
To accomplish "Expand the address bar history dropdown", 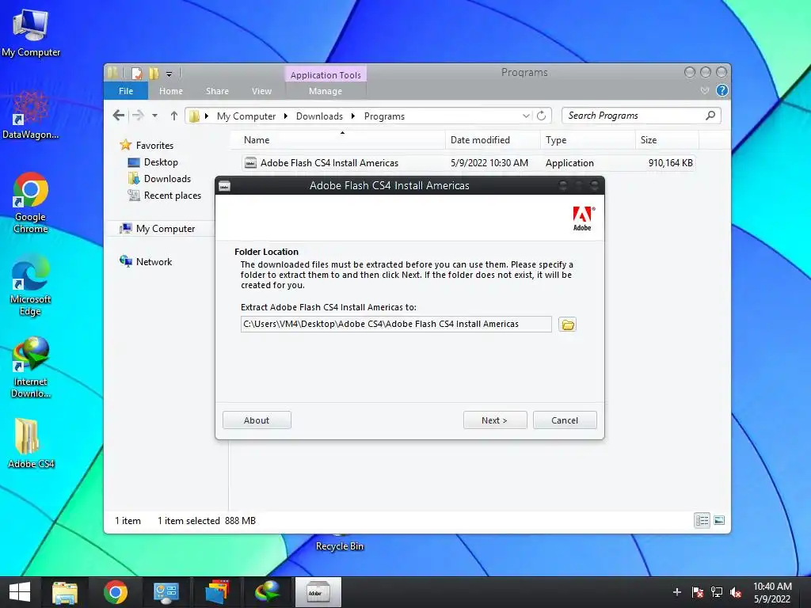I will pos(526,116).
